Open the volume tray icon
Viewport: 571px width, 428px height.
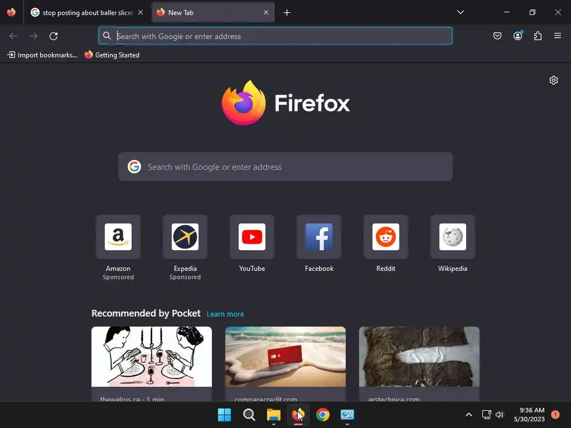(500, 415)
